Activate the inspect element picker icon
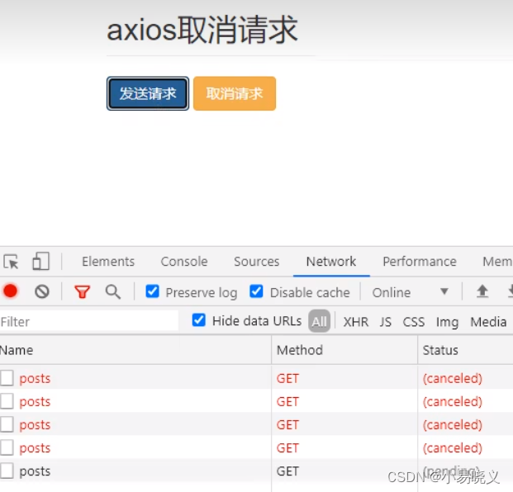 pos(11,262)
